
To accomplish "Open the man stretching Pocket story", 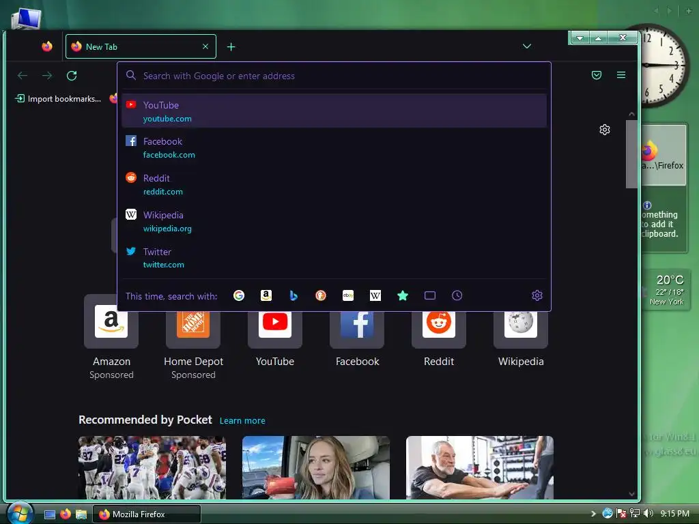I will 480,467.
